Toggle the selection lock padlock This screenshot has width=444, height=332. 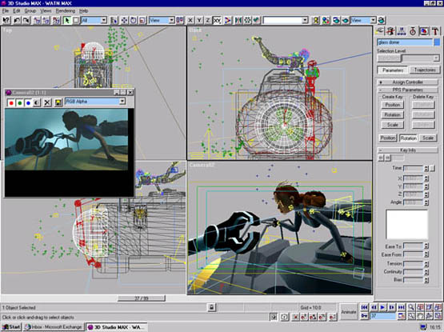[x=211, y=307]
